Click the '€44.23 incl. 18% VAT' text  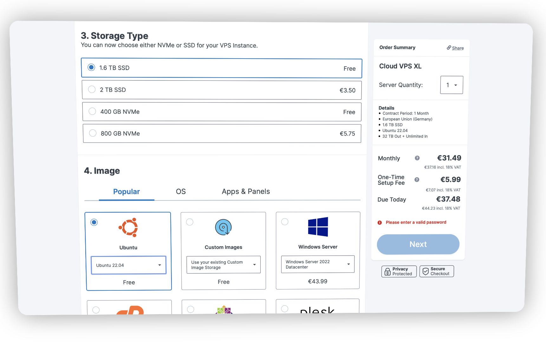pyautogui.click(x=441, y=208)
